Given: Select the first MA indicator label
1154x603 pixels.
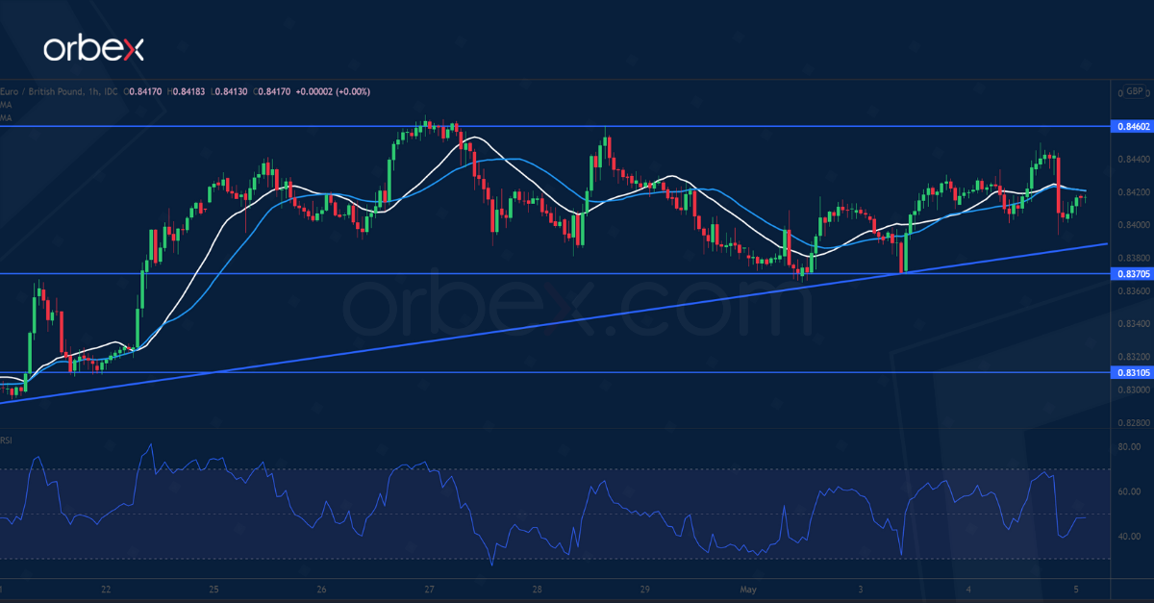Looking at the screenshot, I should click(6, 105).
